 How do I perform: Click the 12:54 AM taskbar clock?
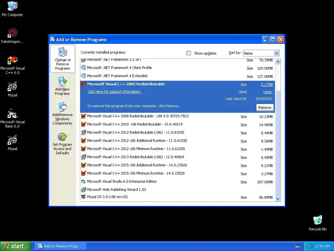coord(322,246)
